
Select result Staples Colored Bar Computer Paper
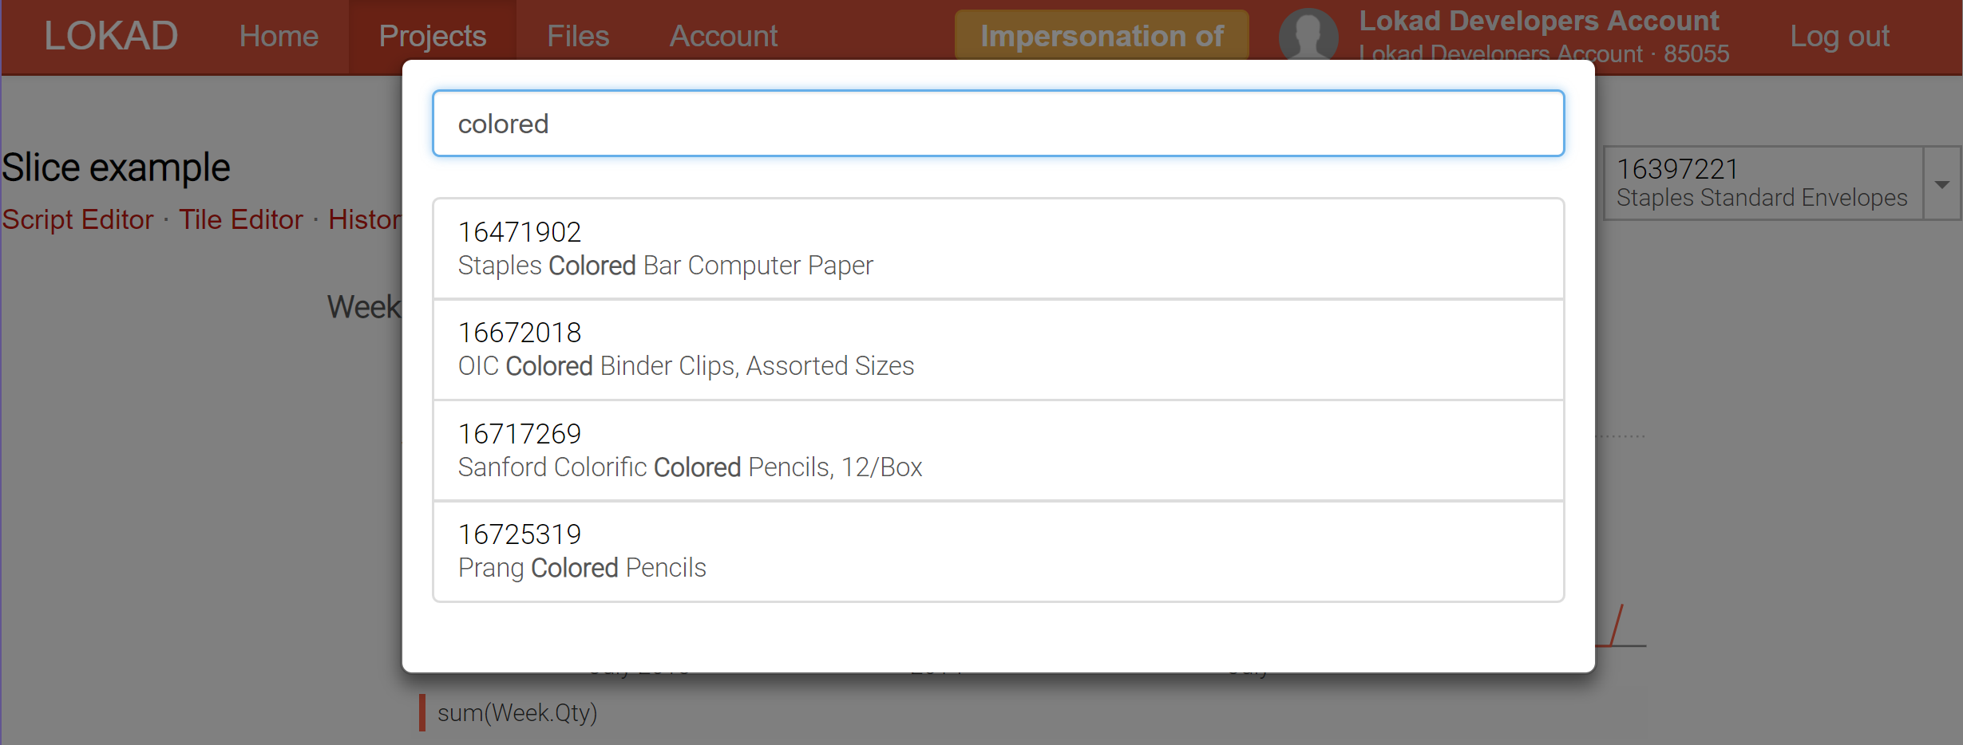tap(996, 248)
